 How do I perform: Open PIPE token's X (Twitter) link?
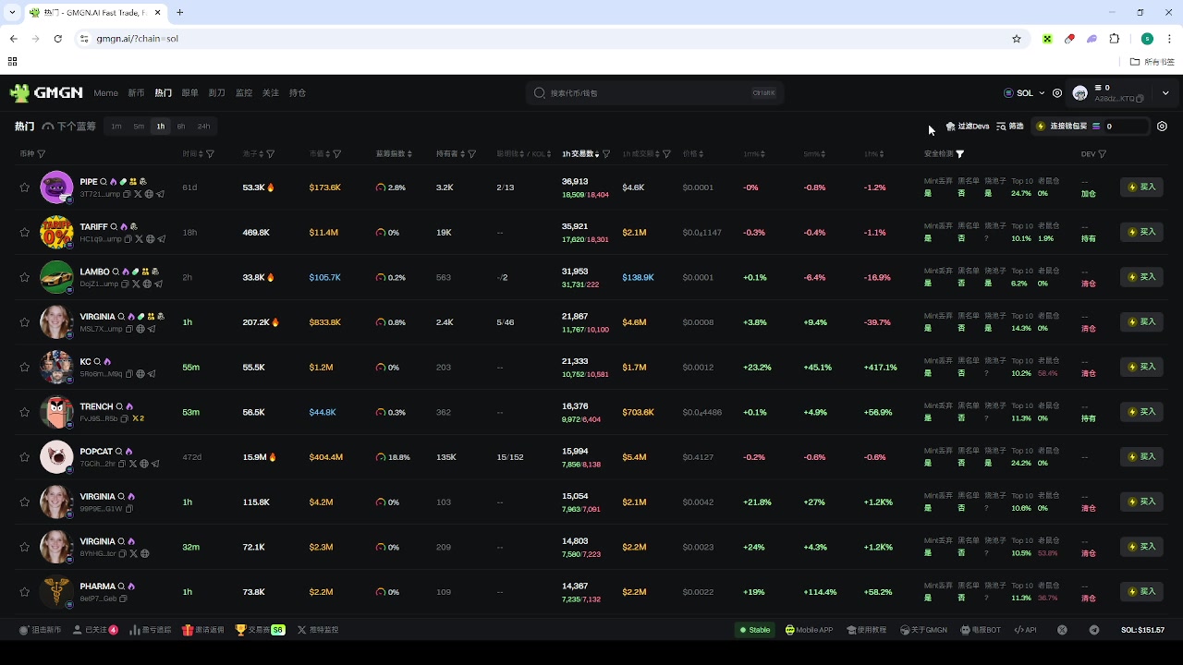pos(138,194)
